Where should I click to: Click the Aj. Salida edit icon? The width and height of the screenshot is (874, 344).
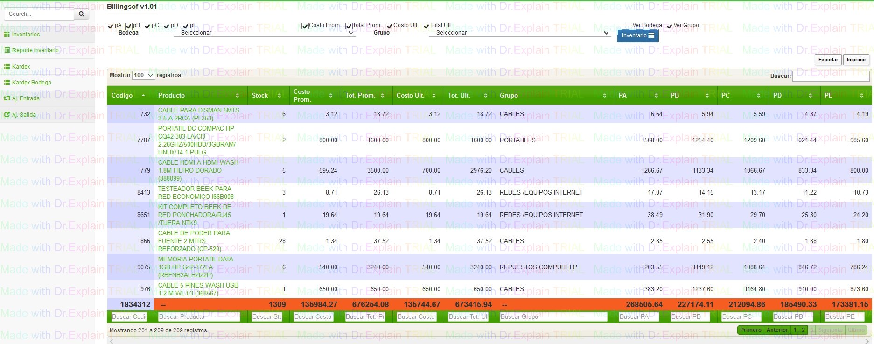click(x=7, y=114)
